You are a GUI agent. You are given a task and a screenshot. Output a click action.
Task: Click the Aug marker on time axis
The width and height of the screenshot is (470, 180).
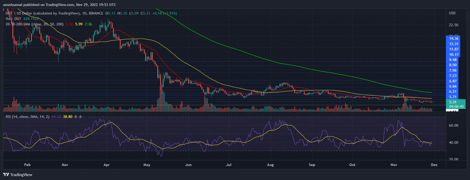tap(270, 165)
